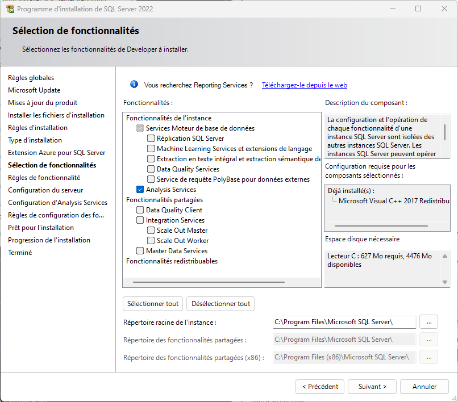The height and width of the screenshot is (402, 458).
Task: Enable Réplication SQL Server checkbox
Action: click(x=151, y=139)
